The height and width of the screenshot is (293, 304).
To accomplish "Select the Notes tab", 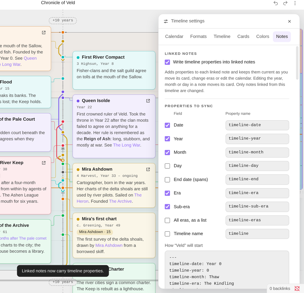I will coord(282,37).
